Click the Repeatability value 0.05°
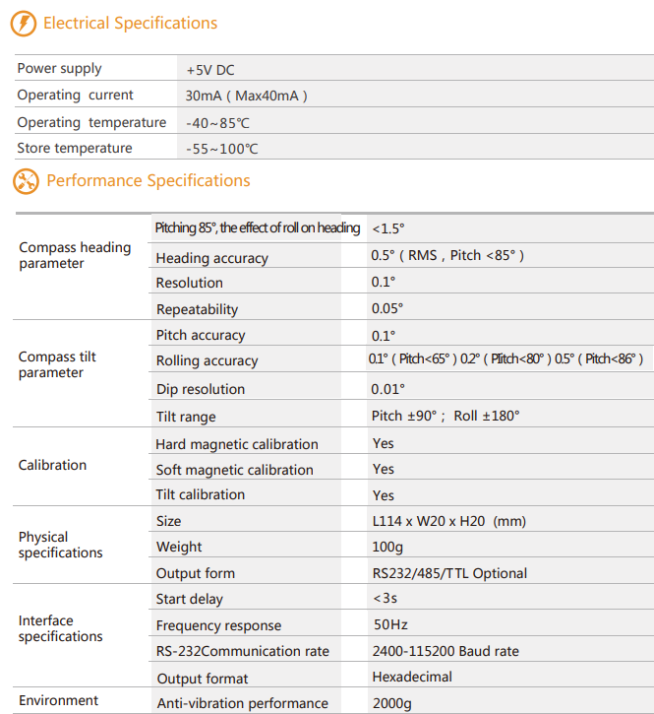This screenshot has height=714, width=654. pyautogui.click(x=387, y=308)
